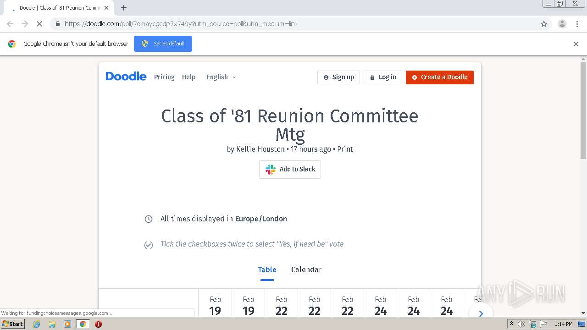This screenshot has height=330, width=587.
Task: Click the Chrome taskbar icon
Action: [x=83, y=324]
